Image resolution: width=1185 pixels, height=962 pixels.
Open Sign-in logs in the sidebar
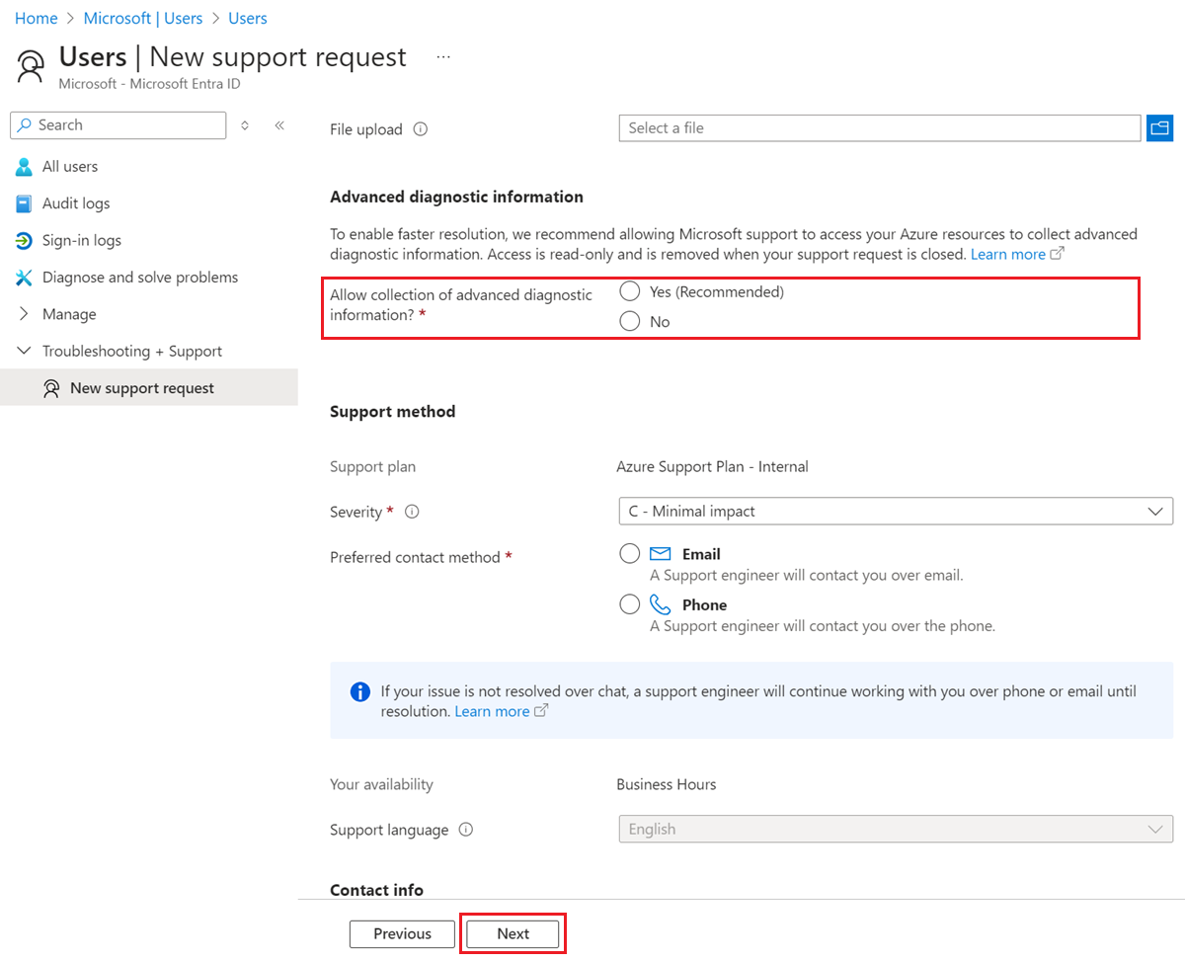pos(79,240)
